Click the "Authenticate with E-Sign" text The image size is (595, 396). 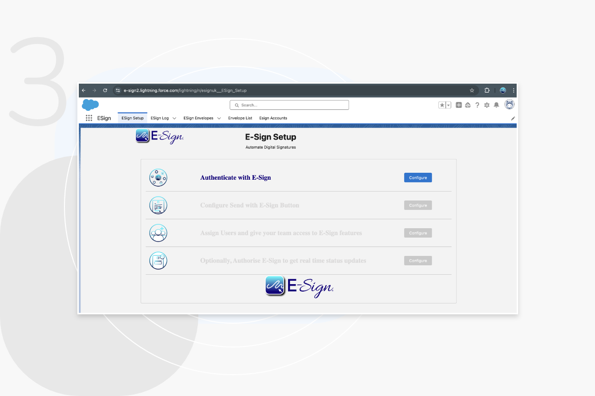(236, 177)
